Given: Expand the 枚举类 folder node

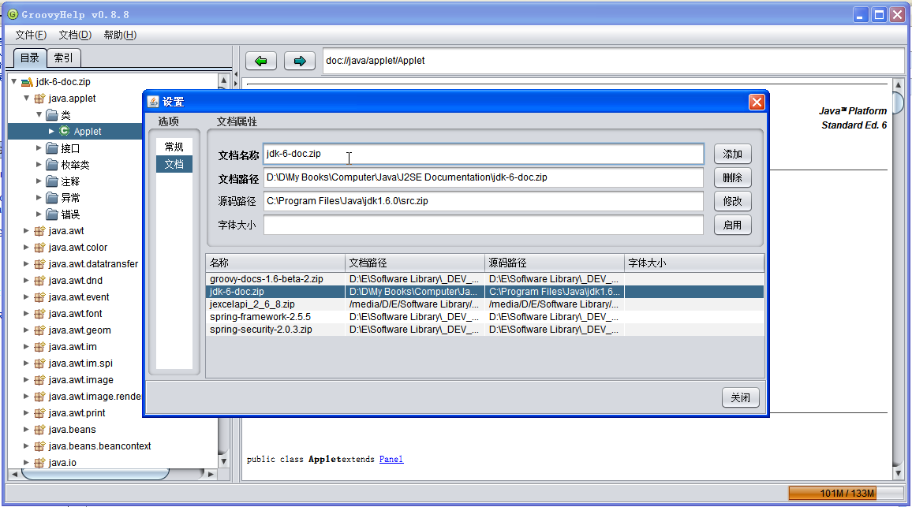Looking at the screenshot, I should point(39,165).
